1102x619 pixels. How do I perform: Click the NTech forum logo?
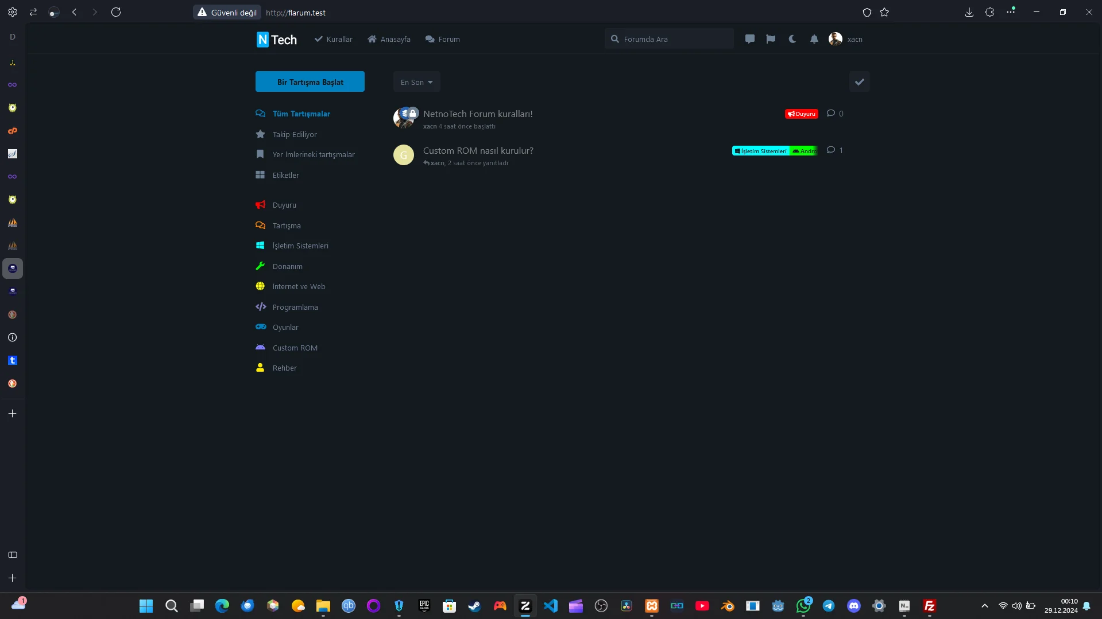coord(277,40)
